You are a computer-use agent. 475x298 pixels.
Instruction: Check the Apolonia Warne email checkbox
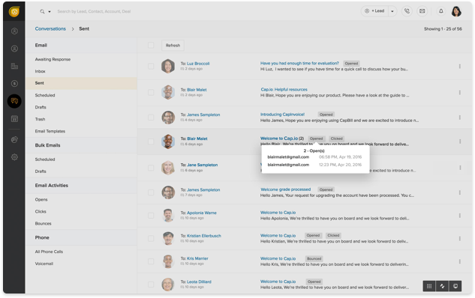pos(151,216)
